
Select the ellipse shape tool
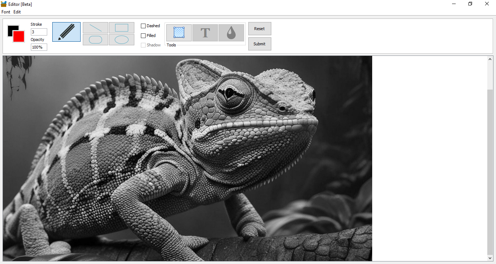point(122,40)
